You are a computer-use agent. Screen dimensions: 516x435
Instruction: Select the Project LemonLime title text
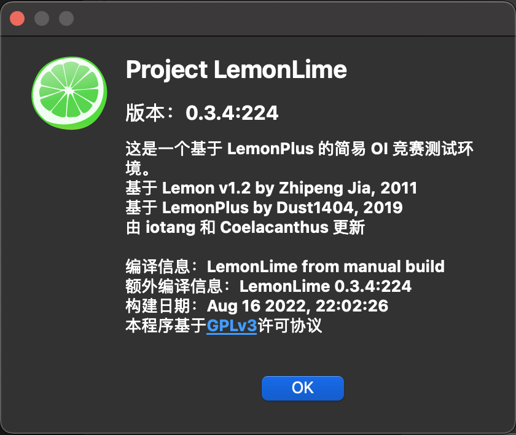(236, 69)
